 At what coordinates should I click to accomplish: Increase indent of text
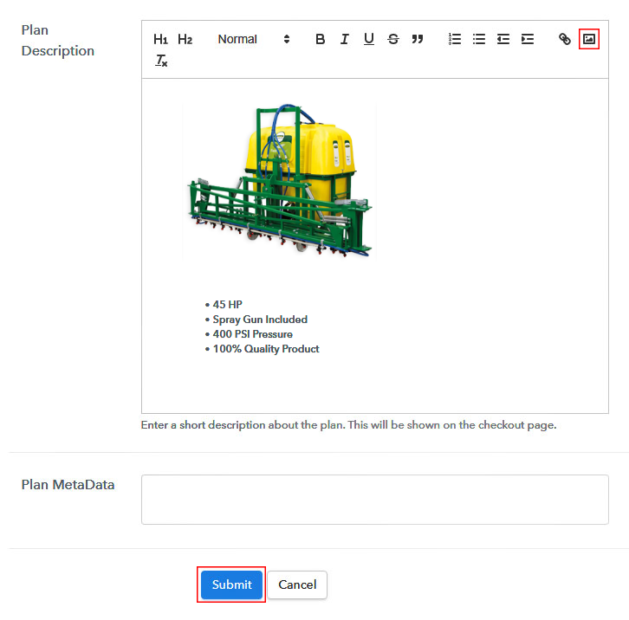click(528, 39)
